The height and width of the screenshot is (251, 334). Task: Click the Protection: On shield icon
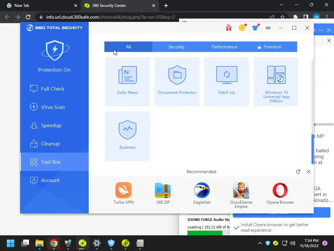point(55,50)
